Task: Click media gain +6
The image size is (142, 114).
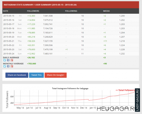Action: click(x=105, y=45)
